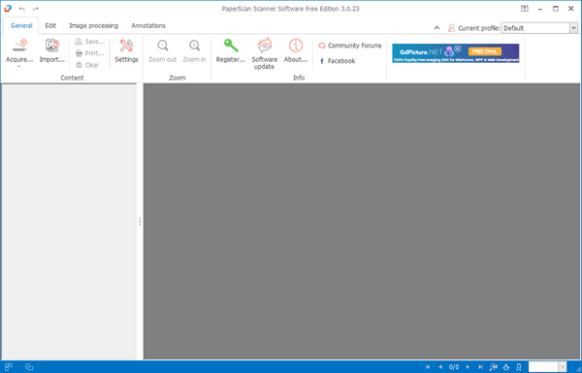Screen dimensions: 582x373
Task: Open the Facebook link
Action: 337,61
